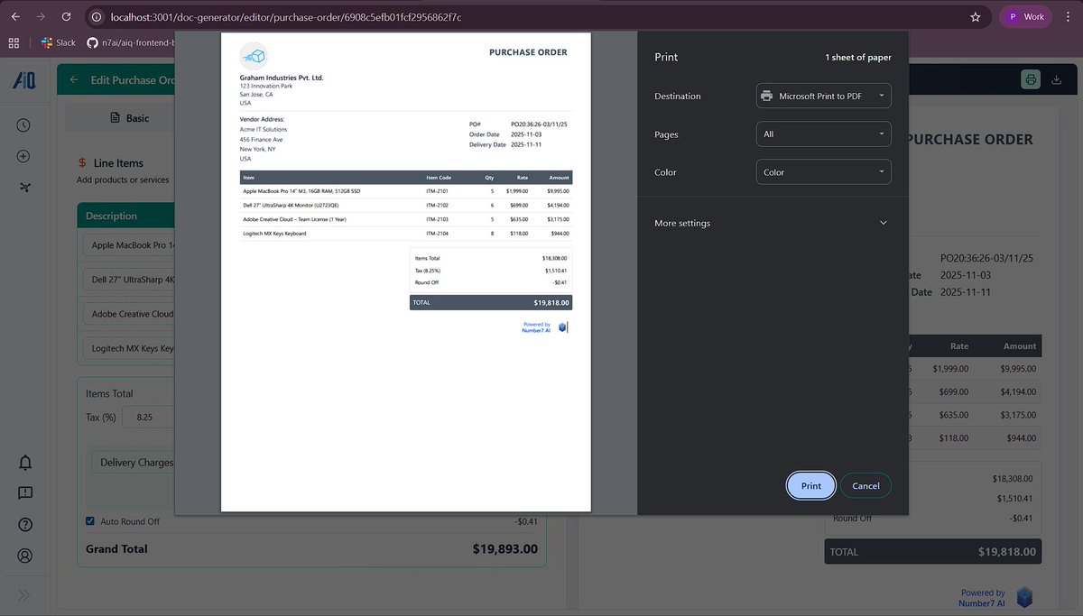Viewport: 1083px width, 616px height.
Task: Click the Apple MacBook Pro description field
Action: tap(129, 245)
